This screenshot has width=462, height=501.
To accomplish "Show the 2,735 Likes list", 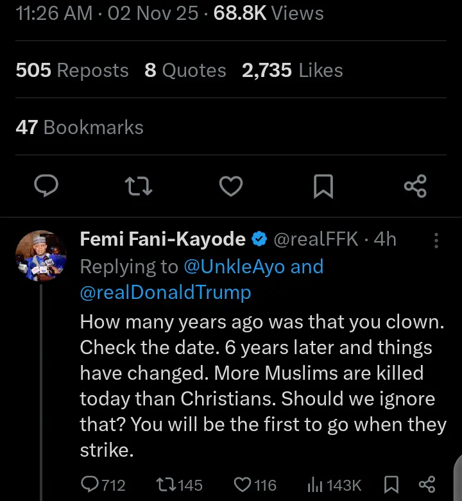I will coord(292,70).
